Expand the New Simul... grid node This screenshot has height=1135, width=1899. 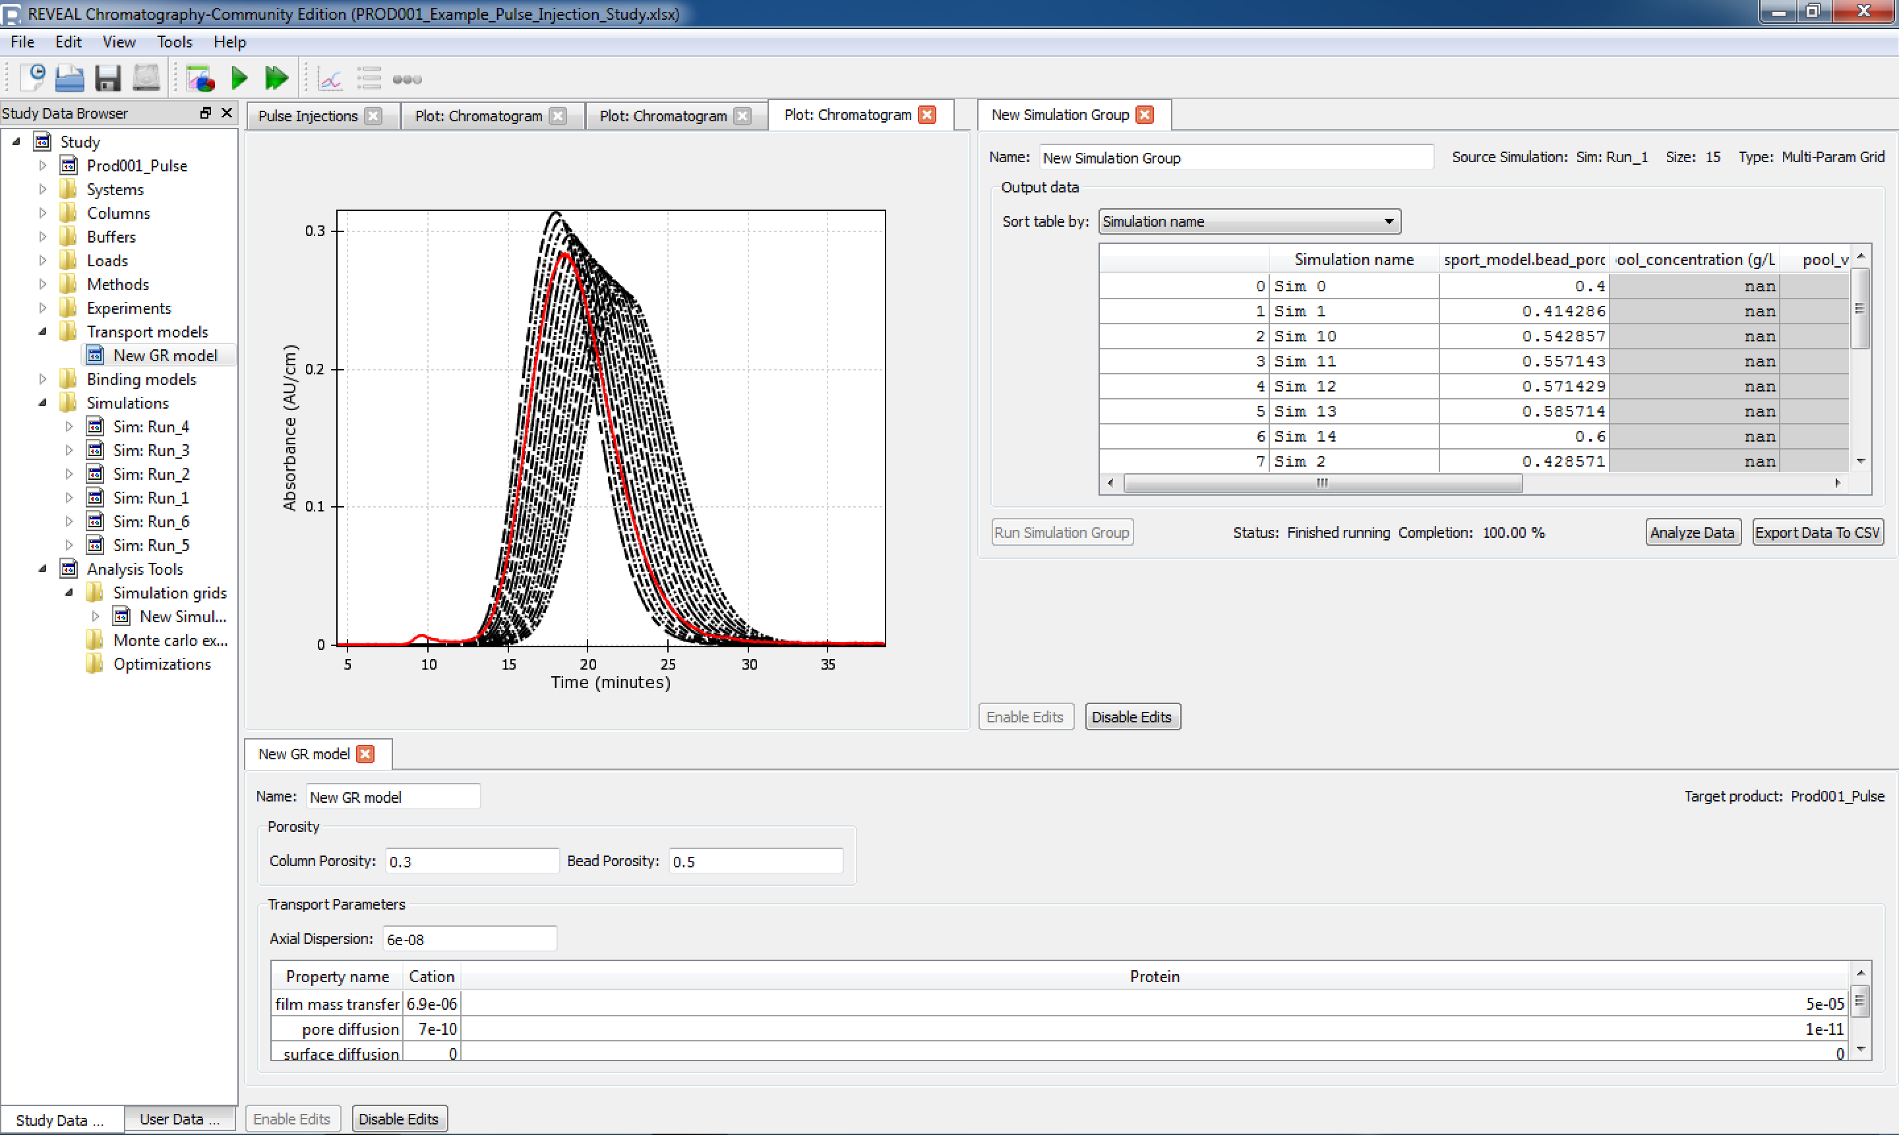(96, 616)
